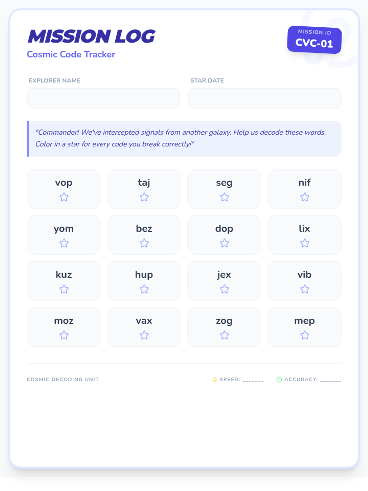
Task: Click the hup word card
Action: 144,280
